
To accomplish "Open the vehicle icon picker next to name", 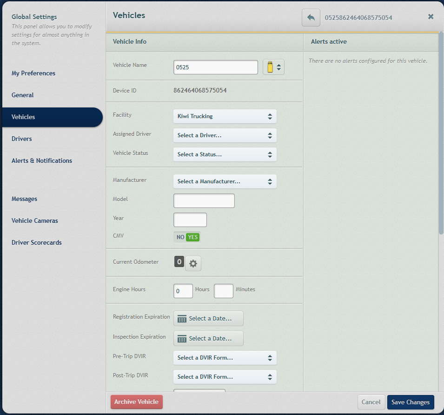I will (273, 67).
